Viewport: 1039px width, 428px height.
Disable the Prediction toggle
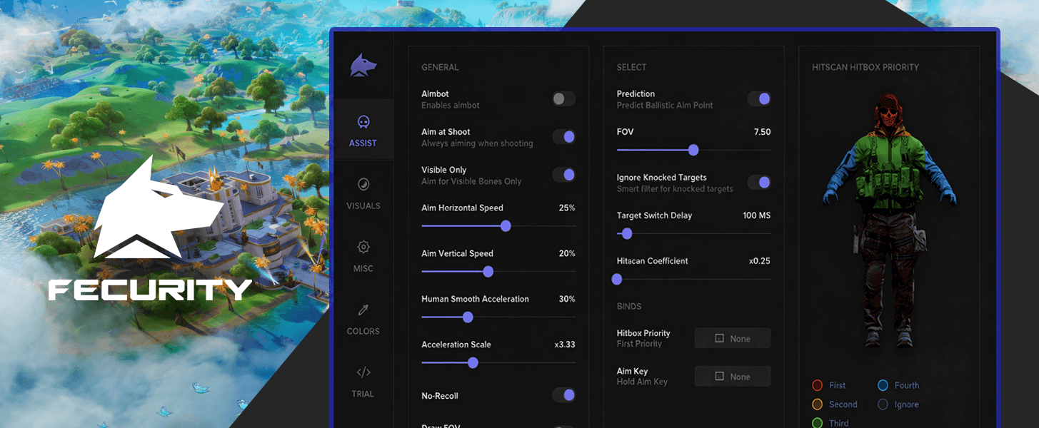(x=759, y=99)
